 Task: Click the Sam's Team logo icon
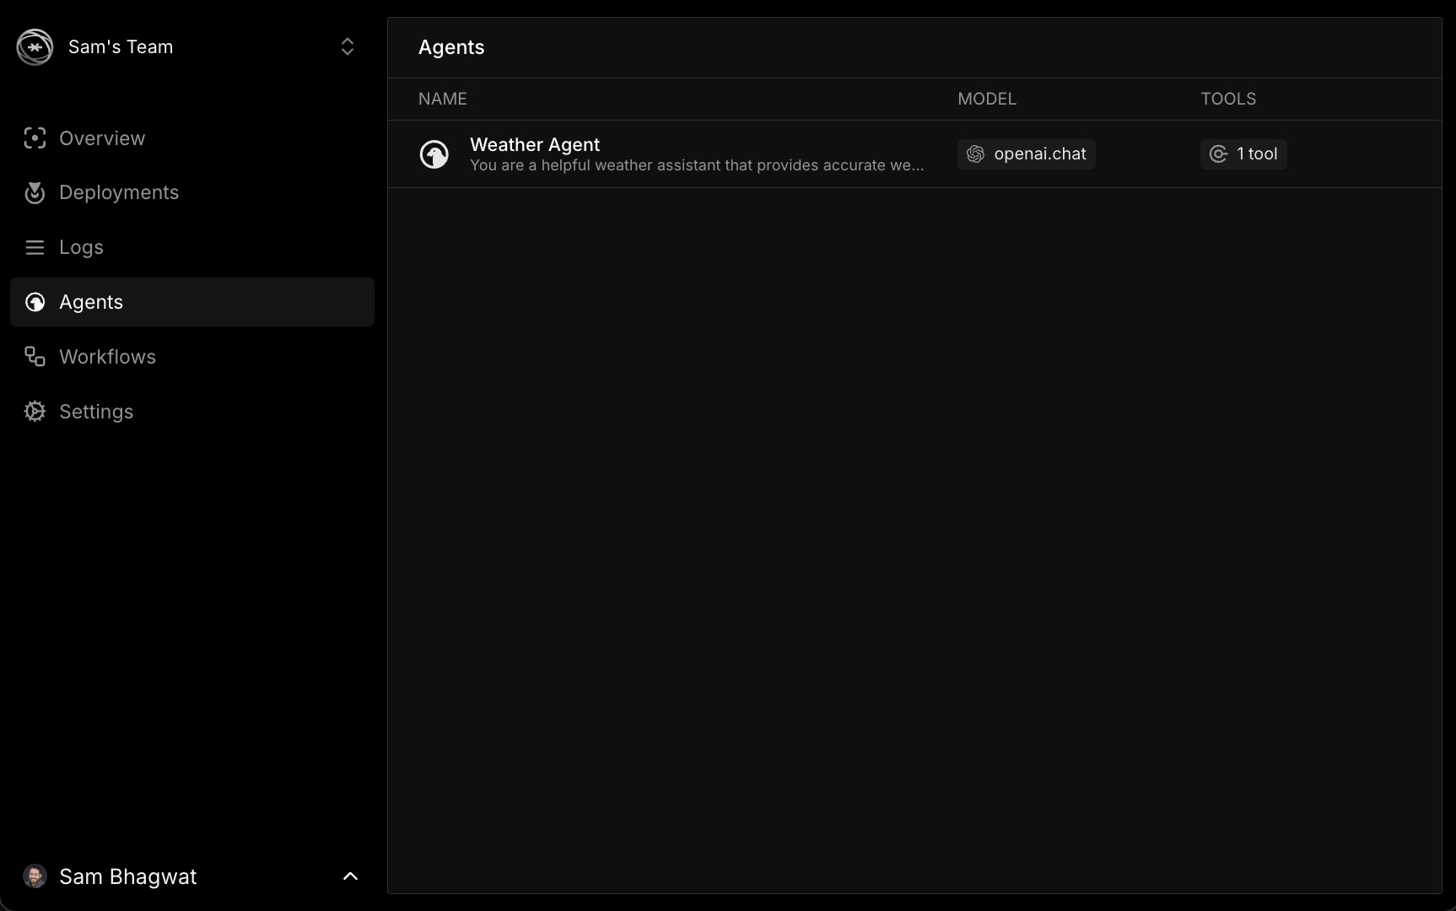pos(35,47)
